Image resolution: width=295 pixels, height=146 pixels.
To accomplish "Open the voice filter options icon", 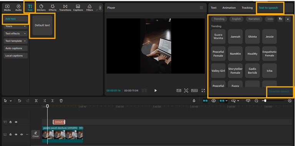I will pyautogui.click(x=280, y=19).
